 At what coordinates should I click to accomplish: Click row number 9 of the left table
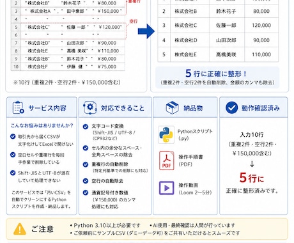tap(16, 59)
